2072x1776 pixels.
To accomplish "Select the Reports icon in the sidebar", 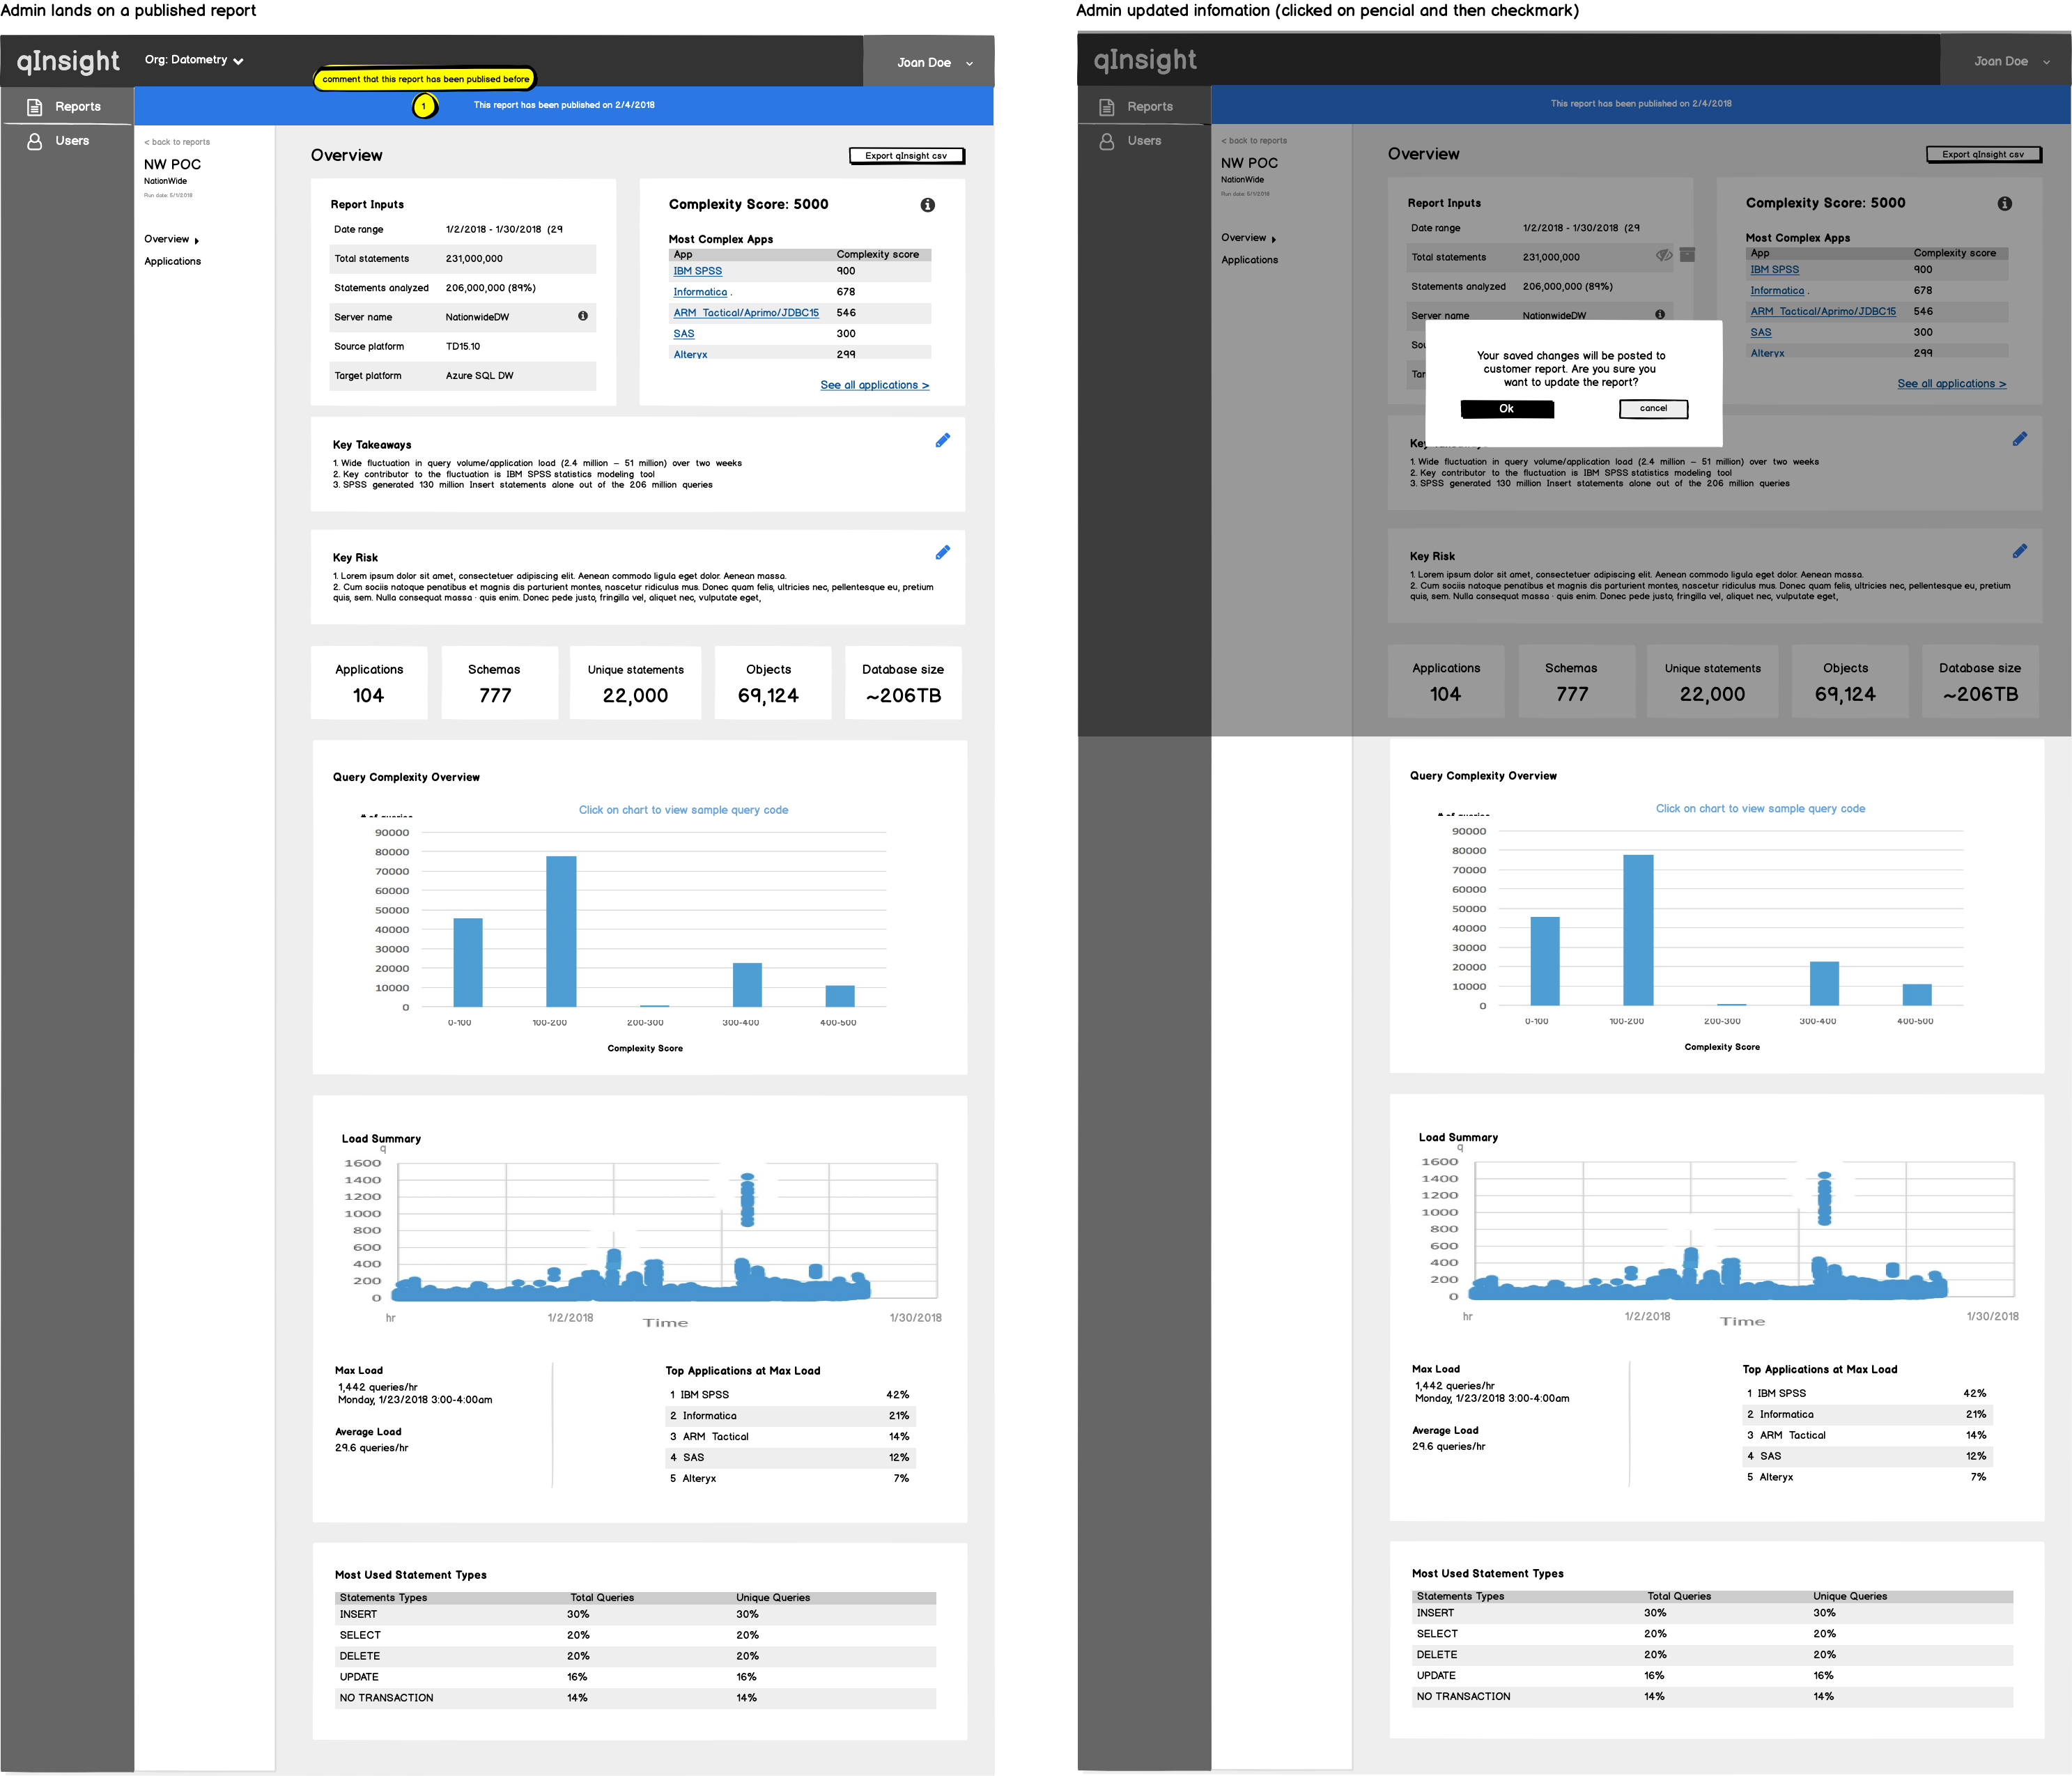I will [x=35, y=107].
